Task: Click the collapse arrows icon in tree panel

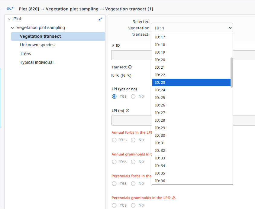Action: point(100,19)
